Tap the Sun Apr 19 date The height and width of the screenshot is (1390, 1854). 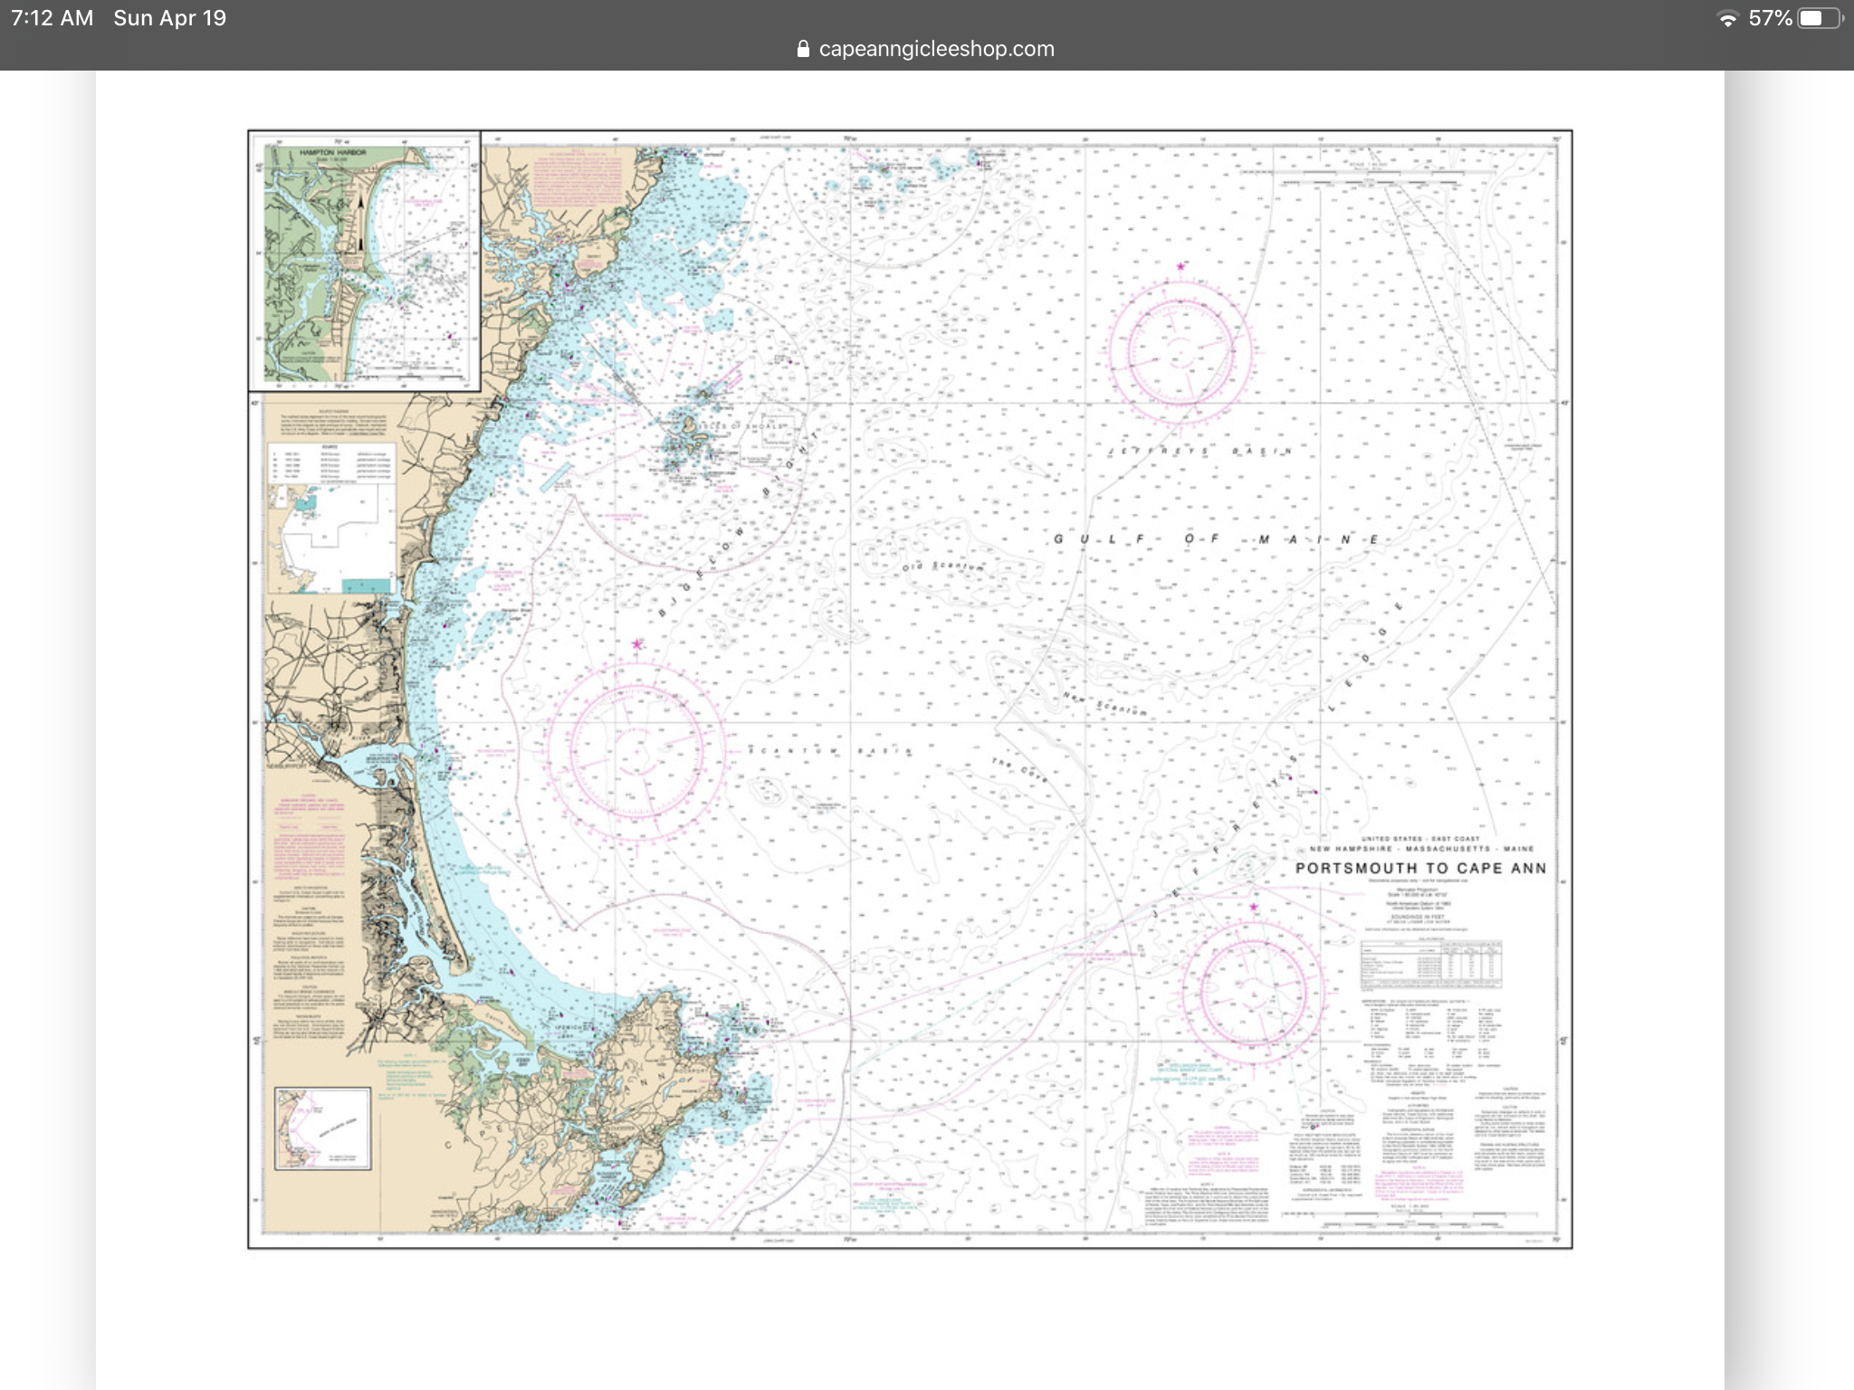click(169, 18)
